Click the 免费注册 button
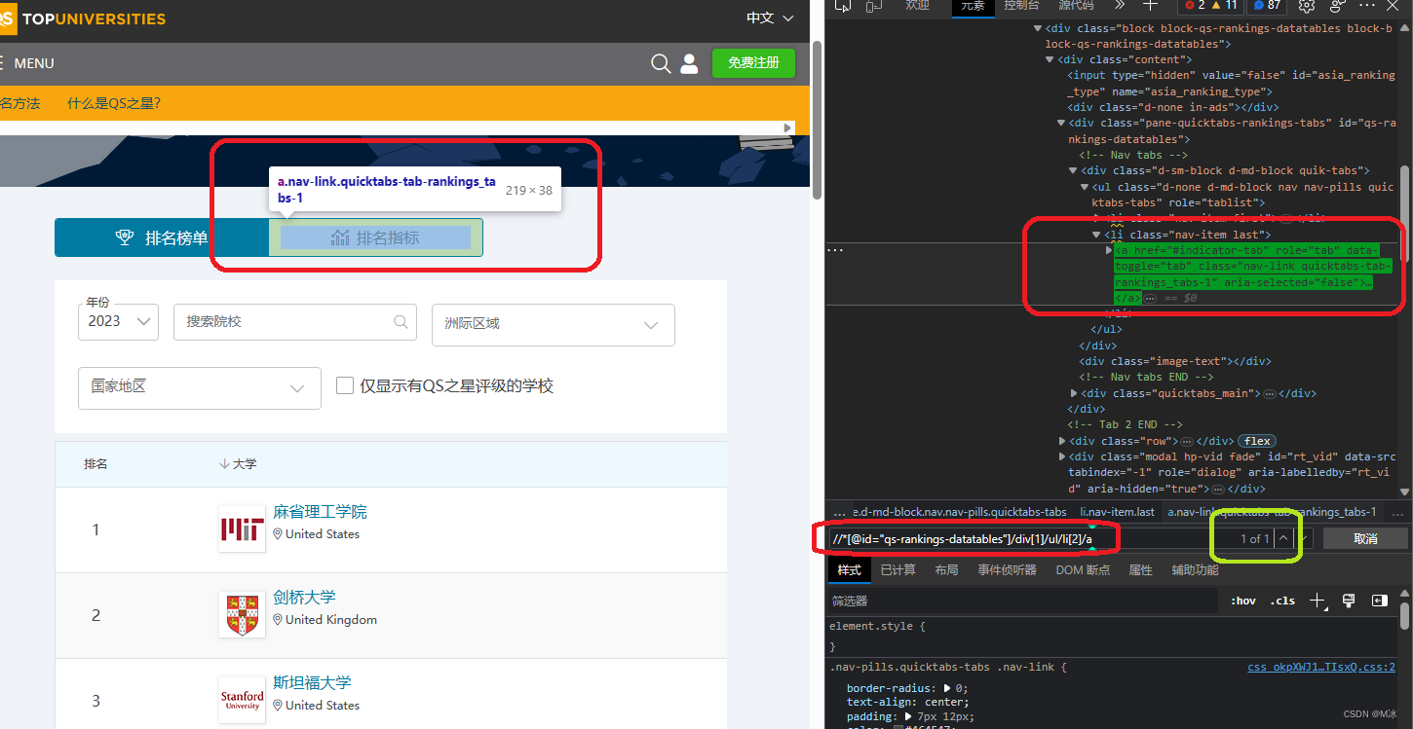Viewport: 1413px width, 729px height. pyautogui.click(x=753, y=62)
